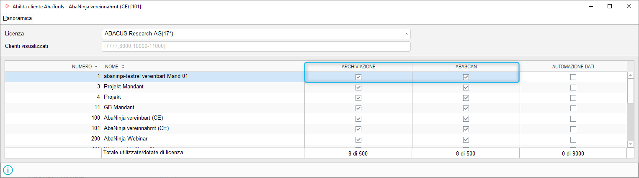Sort by the NOME column header
This screenshot has width=639, height=178.
pos(203,66)
